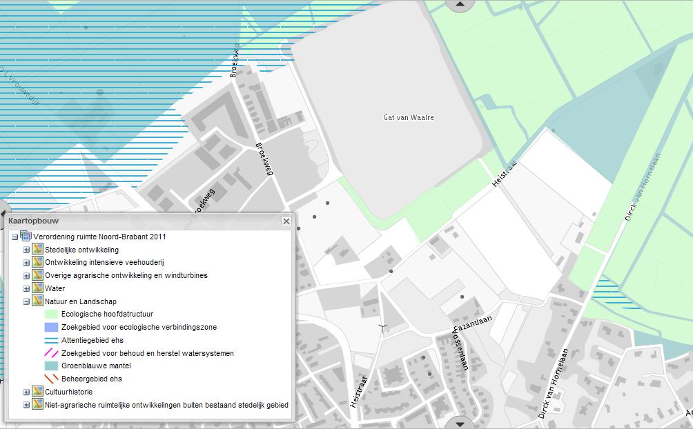Close the Kaartopbouw panel
This screenshot has width=693, height=429.
click(x=286, y=221)
